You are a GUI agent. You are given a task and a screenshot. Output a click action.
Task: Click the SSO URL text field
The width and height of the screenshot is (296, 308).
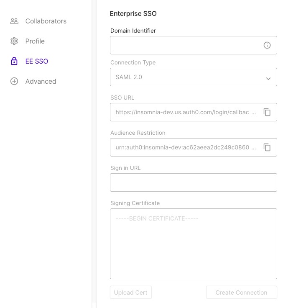click(x=186, y=112)
